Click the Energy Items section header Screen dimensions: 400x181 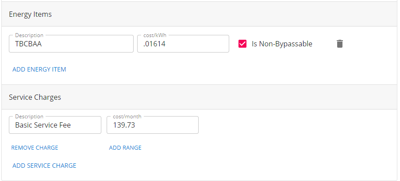tap(199, 14)
